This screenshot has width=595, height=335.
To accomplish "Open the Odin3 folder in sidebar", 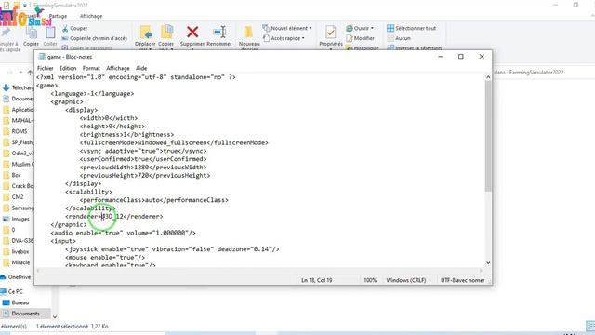I will (19, 154).
